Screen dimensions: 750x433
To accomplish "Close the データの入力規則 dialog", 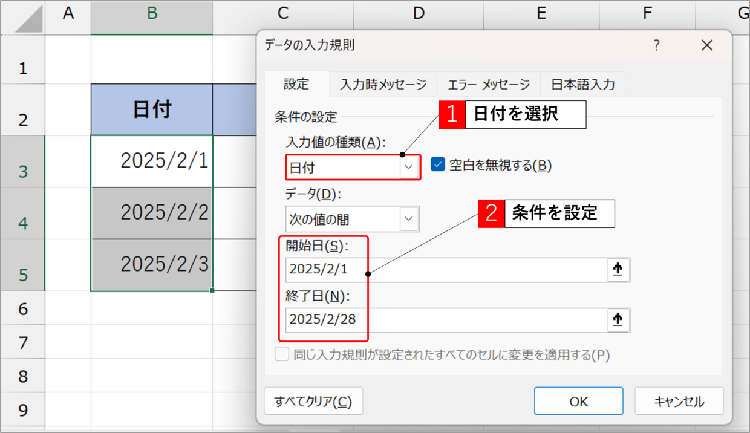I will pyautogui.click(x=706, y=45).
